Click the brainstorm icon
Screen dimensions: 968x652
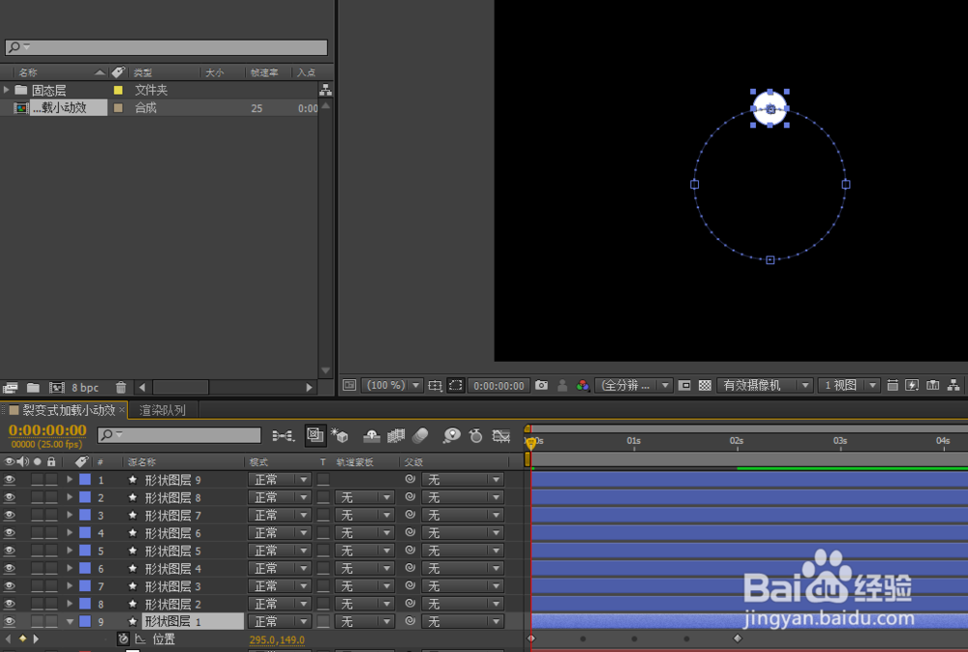point(451,436)
